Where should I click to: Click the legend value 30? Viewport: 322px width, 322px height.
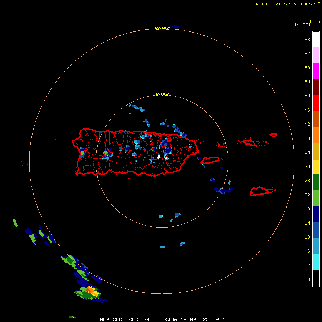point(307,166)
